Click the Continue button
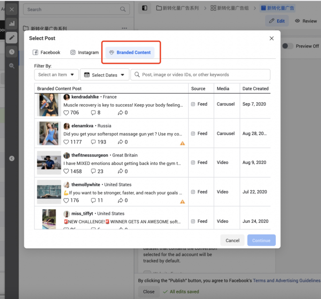321x299 pixels. pyautogui.click(x=261, y=240)
